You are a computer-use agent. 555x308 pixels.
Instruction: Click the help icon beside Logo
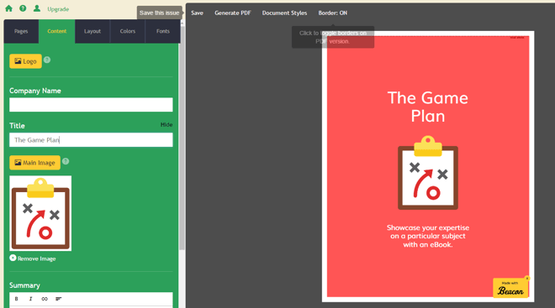pyautogui.click(x=47, y=60)
